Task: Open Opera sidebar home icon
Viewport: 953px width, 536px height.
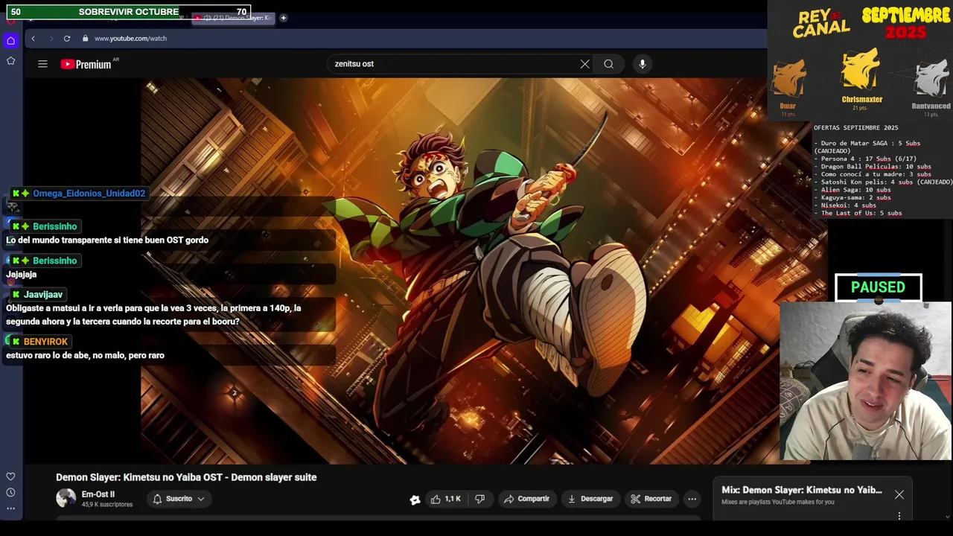Action: pyautogui.click(x=10, y=41)
